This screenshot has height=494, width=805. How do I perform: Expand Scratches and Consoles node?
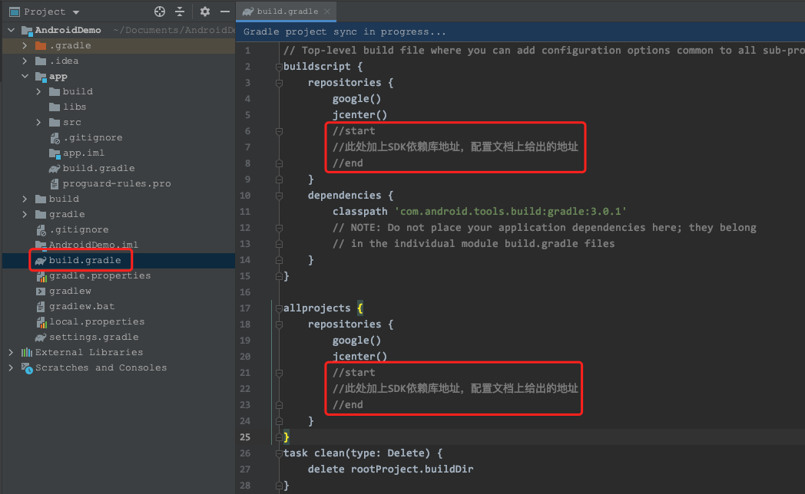click(x=12, y=368)
